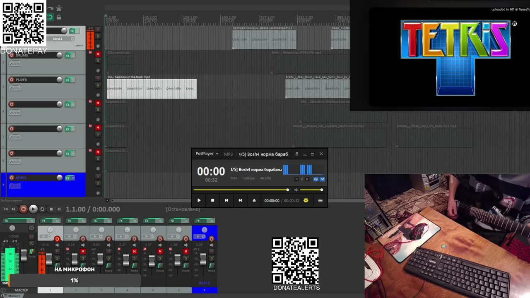Toggle PotPlayer repeat icon
This screenshot has height=298, width=530.
[x=316, y=179]
